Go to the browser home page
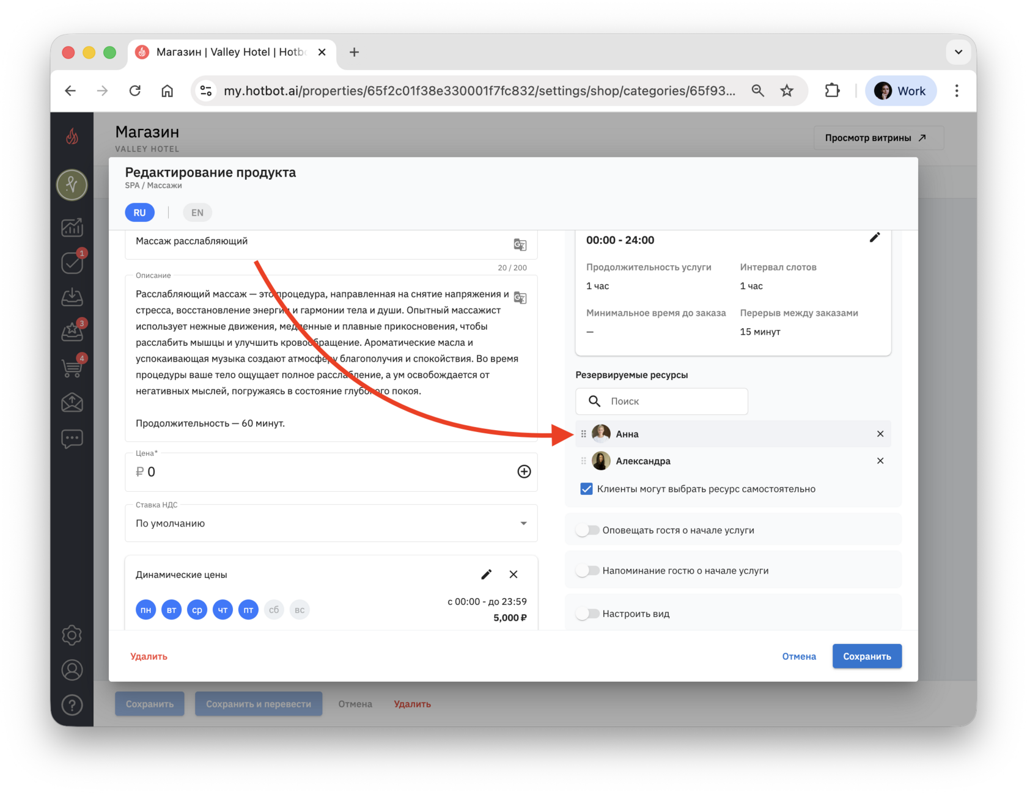The width and height of the screenshot is (1027, 793). click(x=167, y=91)
